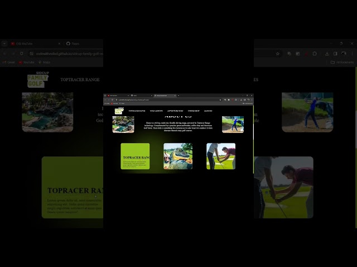The image size is (357, 267).
Task: Select the dinosaur adventure golf card in center page
Action: click(178, 156)
